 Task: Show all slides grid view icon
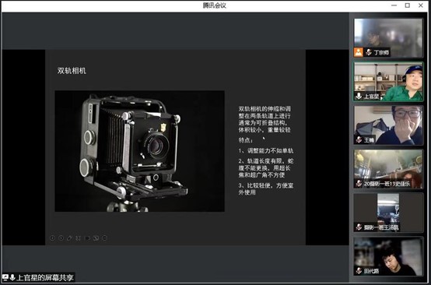[79, 238]
